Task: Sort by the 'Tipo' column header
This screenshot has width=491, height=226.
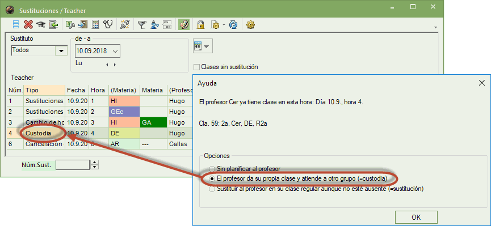Action: 44,90
